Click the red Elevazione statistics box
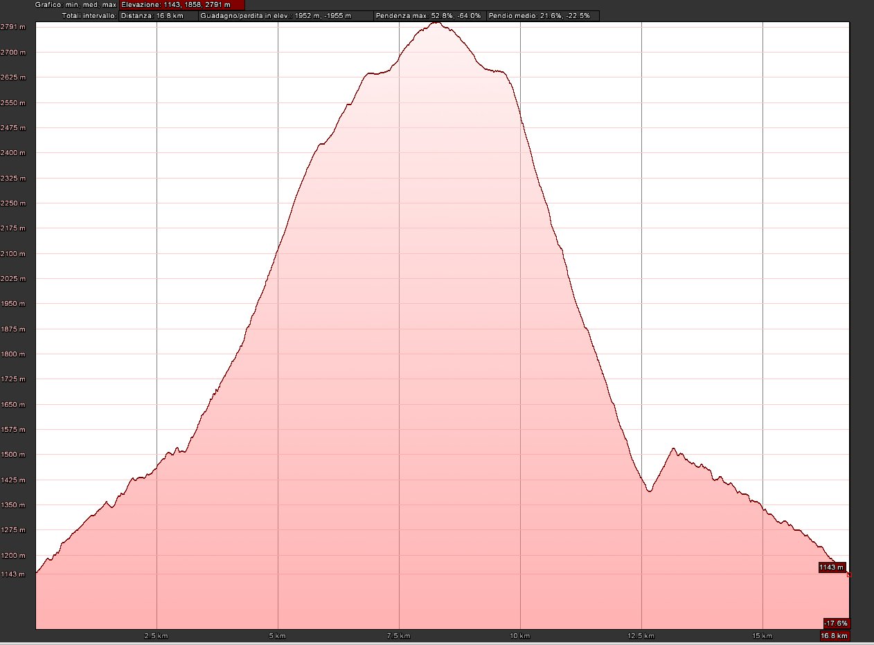 182,5
